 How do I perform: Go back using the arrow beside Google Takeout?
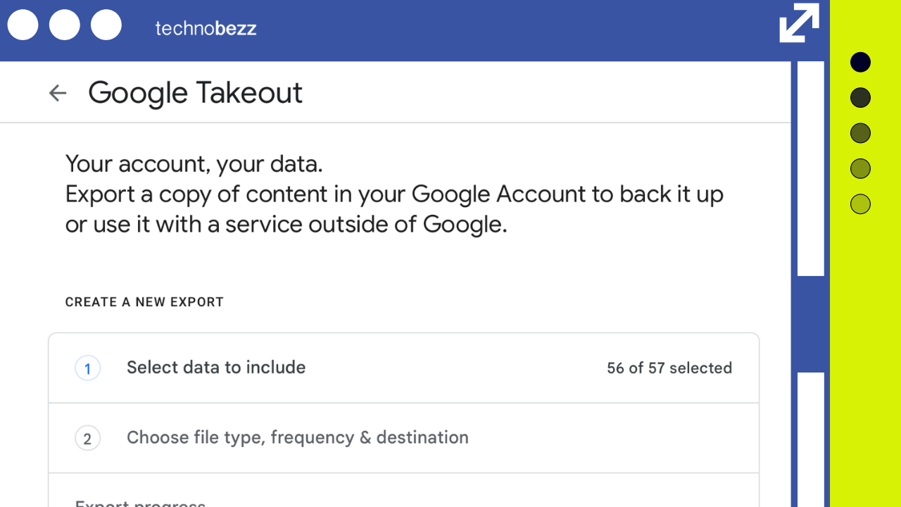click(x=58, y=93)
